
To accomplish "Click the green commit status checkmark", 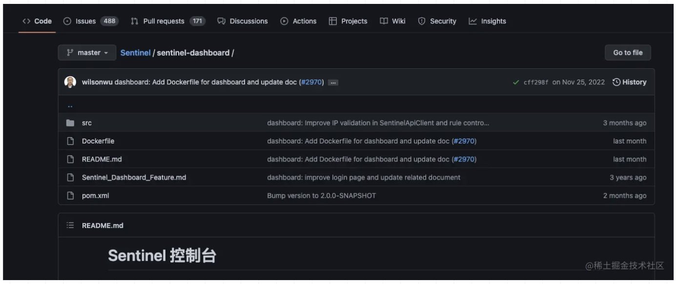I will (516, 82).
